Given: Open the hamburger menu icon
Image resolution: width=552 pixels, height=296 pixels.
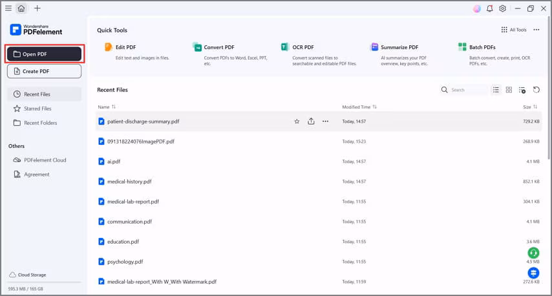Looking at the screenshot, I should point(8,8).
